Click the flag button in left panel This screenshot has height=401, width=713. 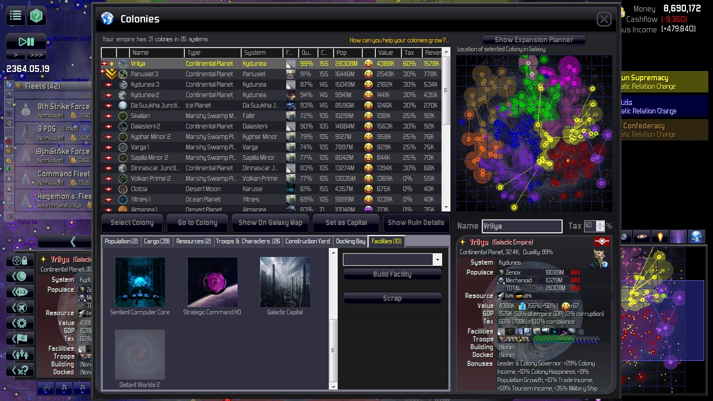point(20,338)
